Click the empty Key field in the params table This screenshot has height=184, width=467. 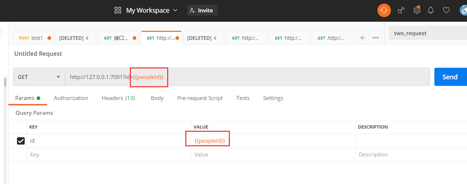click(109, 155)
